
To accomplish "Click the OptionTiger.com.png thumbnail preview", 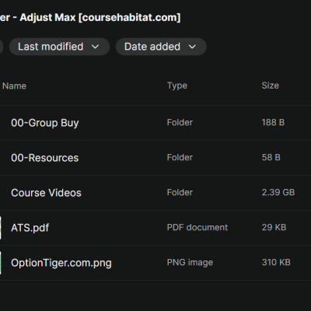I will coord(1,263).
